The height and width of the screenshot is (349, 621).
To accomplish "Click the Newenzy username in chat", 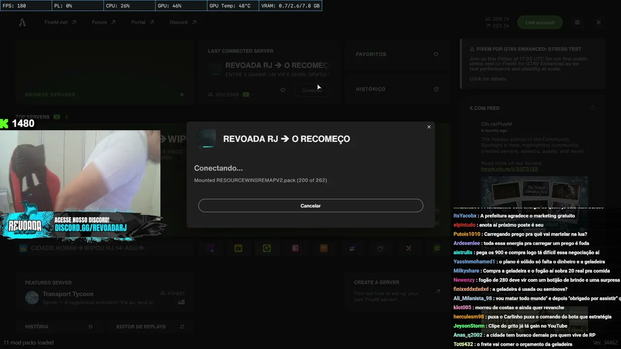I will coord(464,280).
